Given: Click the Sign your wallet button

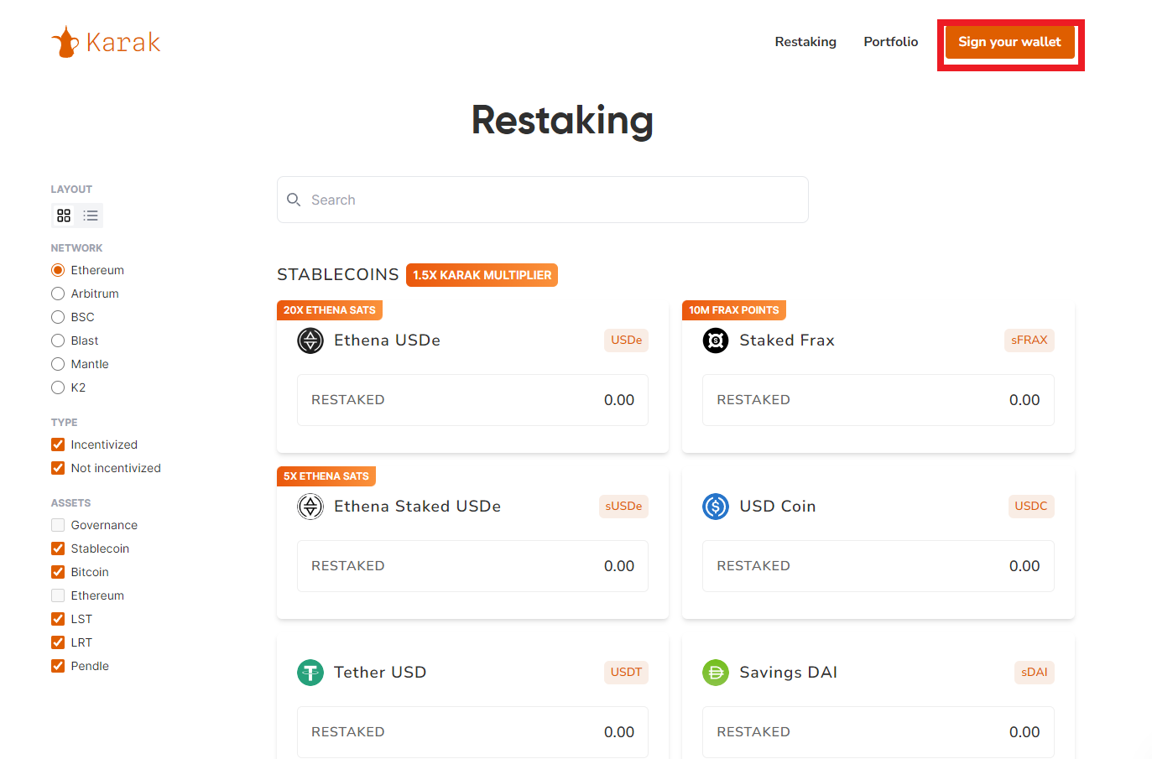Looking at the screenshot, I should pyautogui.click(x=1009, y=42).
